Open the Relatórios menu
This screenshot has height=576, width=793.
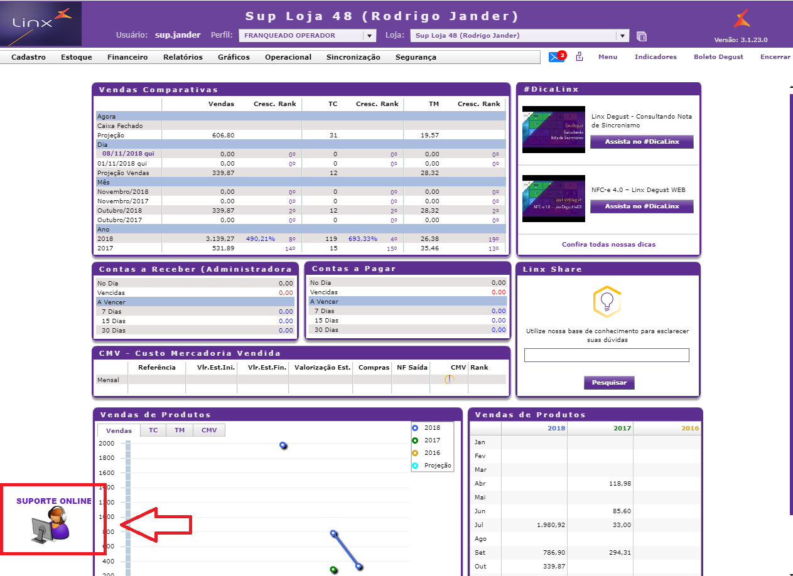click(183, 57)
